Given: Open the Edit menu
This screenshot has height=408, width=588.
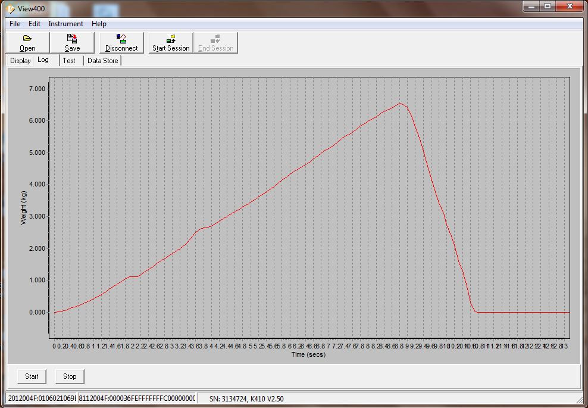Looking at the screenshot, I should pyautogui.click(x=35, y=24).
